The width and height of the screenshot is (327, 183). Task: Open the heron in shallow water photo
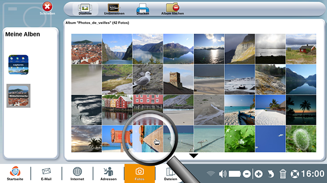(x=209, y=139)
